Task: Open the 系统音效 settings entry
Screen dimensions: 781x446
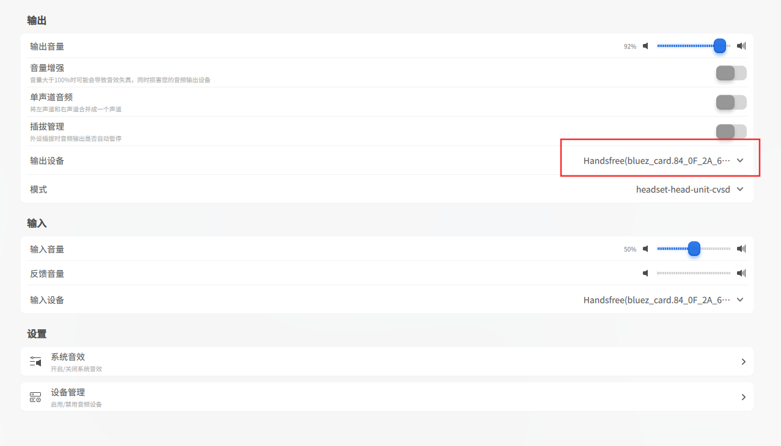Action: (387, 362)
